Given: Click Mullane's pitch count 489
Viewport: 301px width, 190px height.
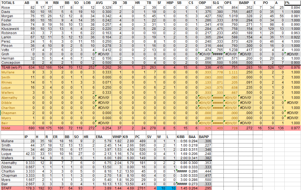Looking at the screenshot, I should pyautogui.click(x=140, y=141).
